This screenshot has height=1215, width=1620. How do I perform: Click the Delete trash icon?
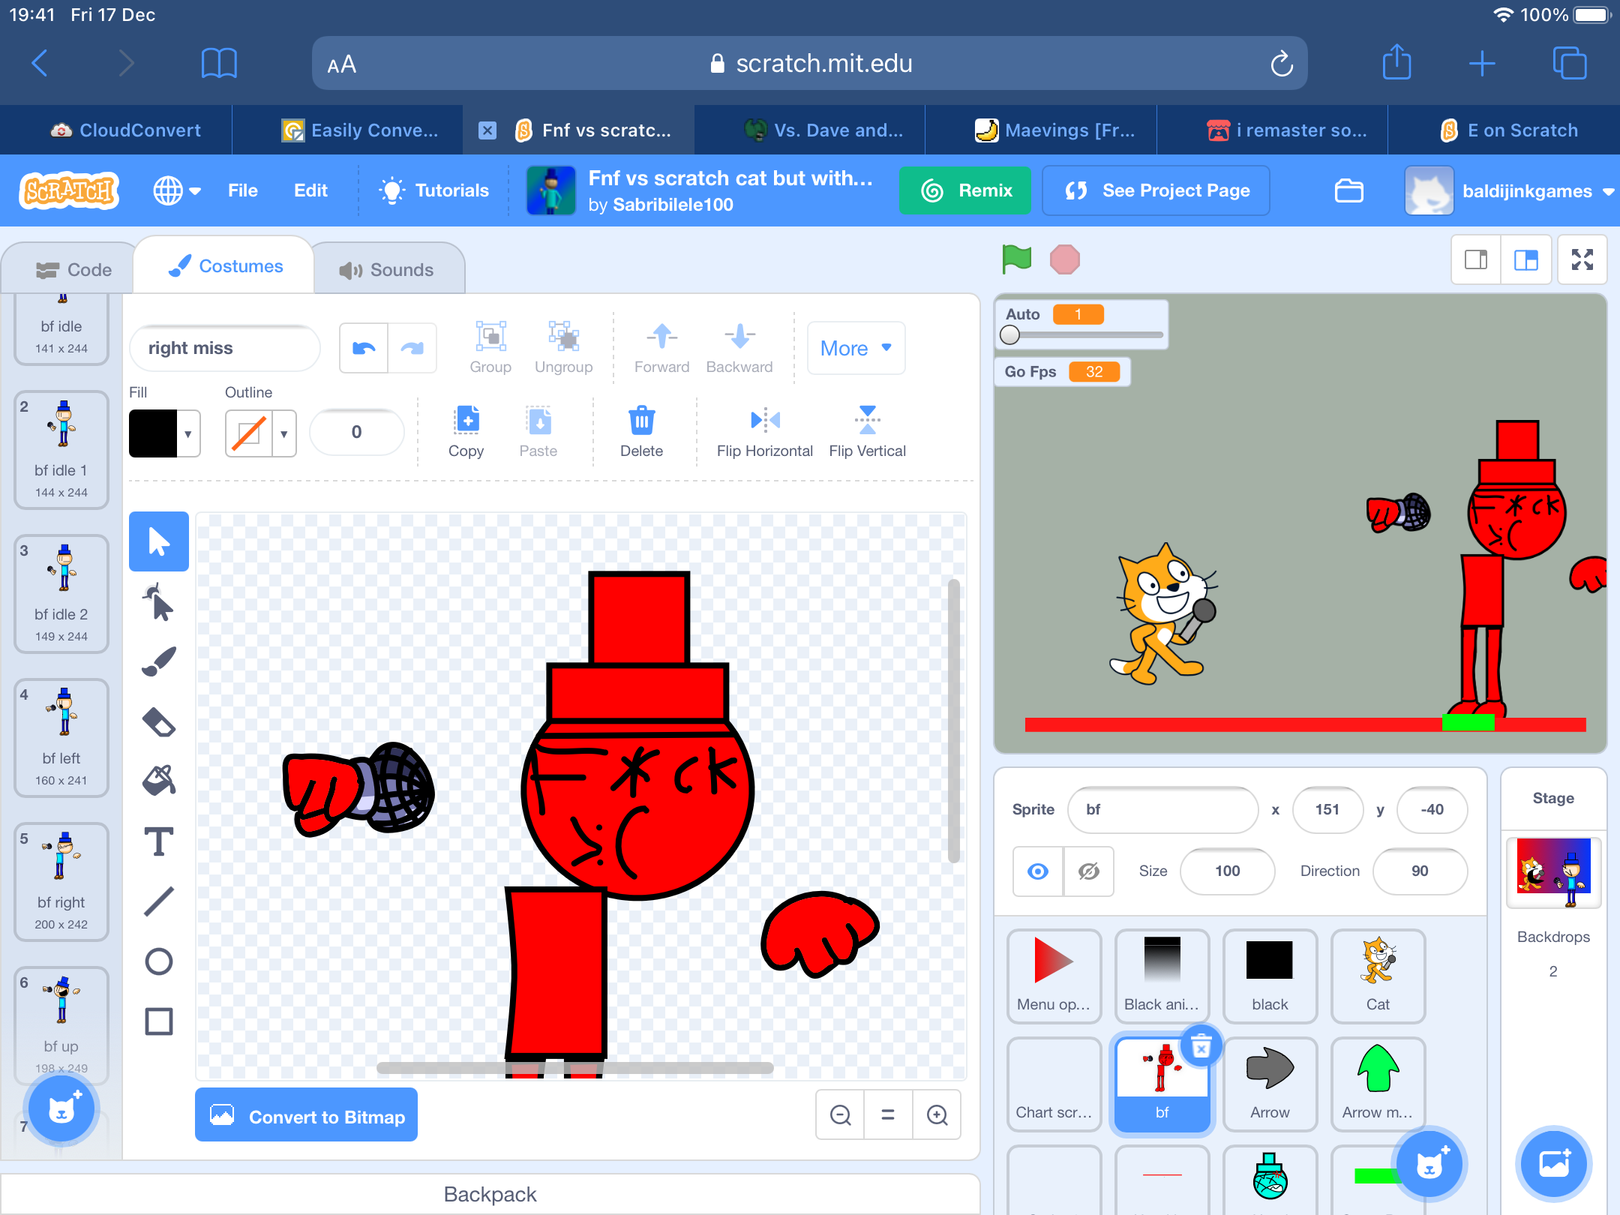click(x=641, y=420)
